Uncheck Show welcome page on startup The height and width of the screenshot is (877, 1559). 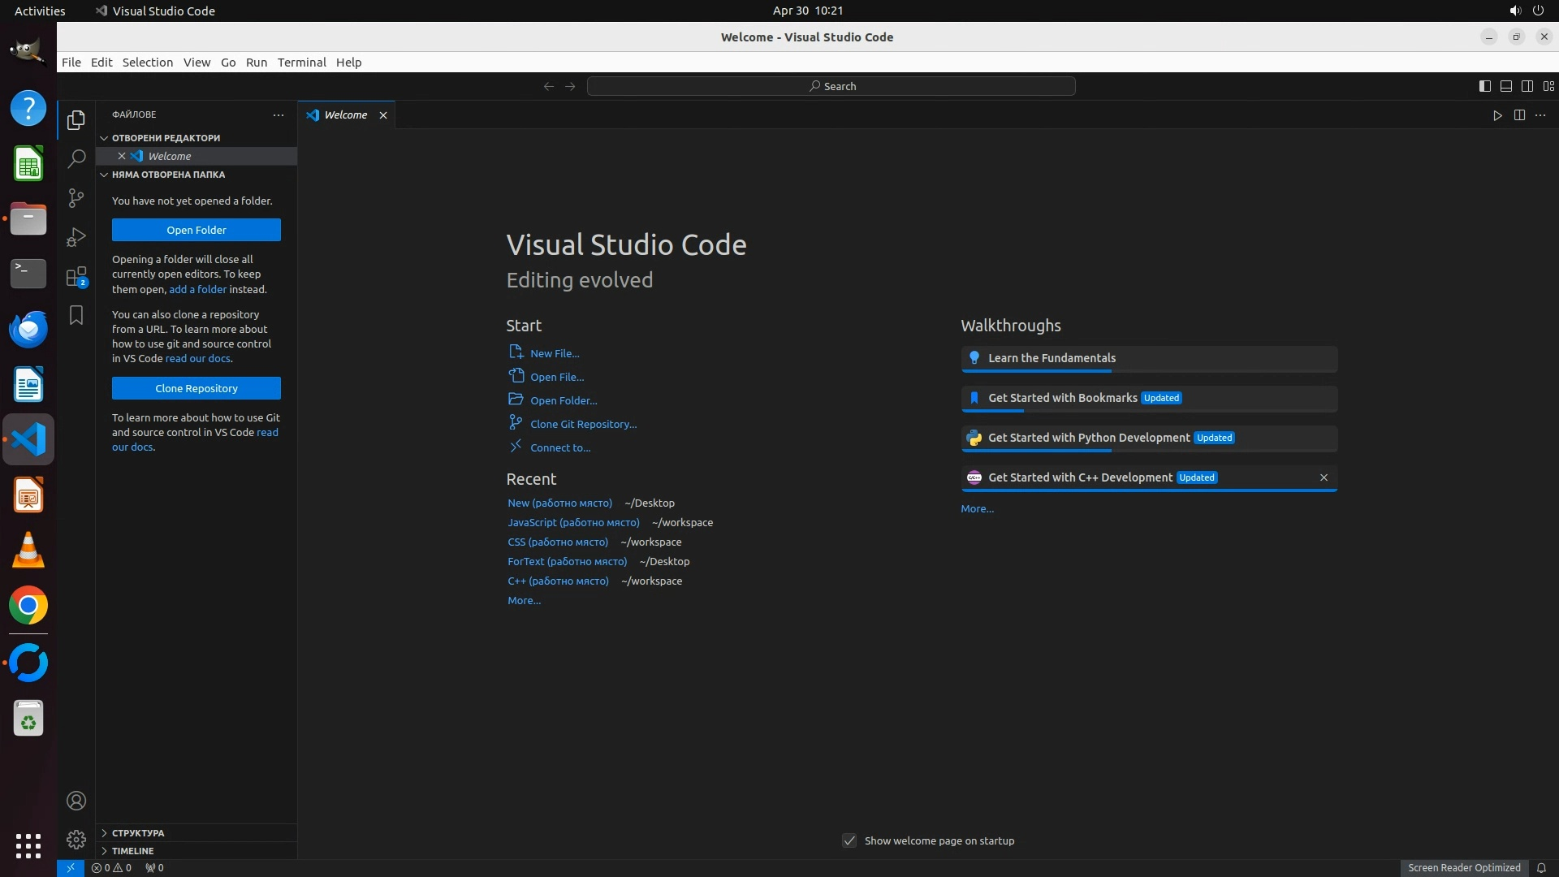[x=849, y=840]
